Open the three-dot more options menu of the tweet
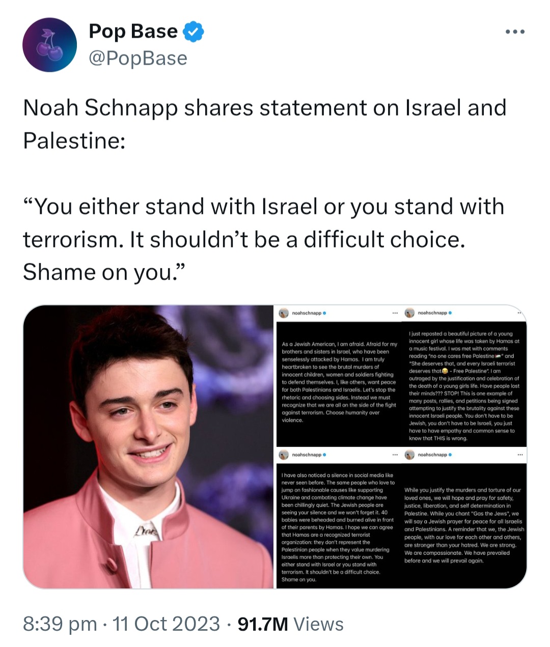 coord(515,32)
